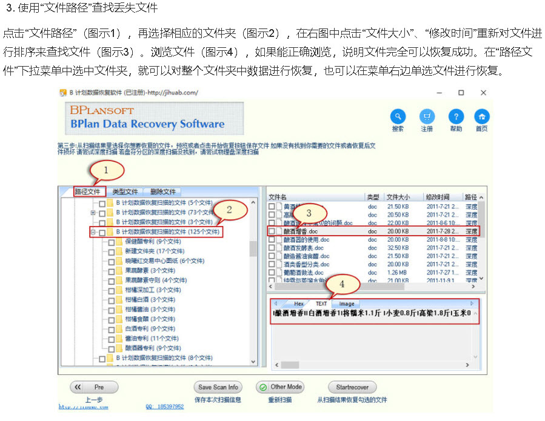Screen dimensions: 545x421
Task: Click left arrow of preview tab strip
Action: coord(276,303)
